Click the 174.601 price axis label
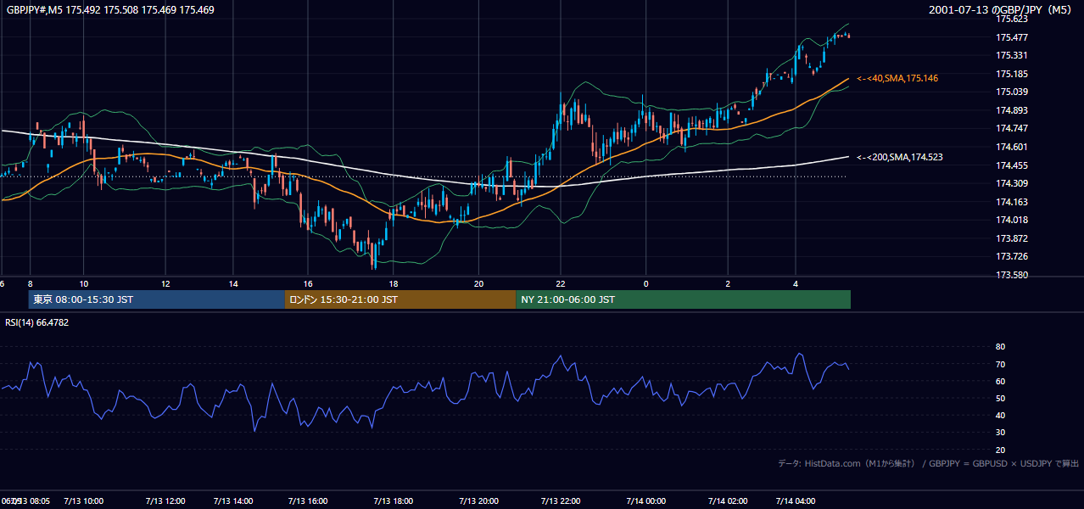The image size is (1084, 509). coord(1012,147)
